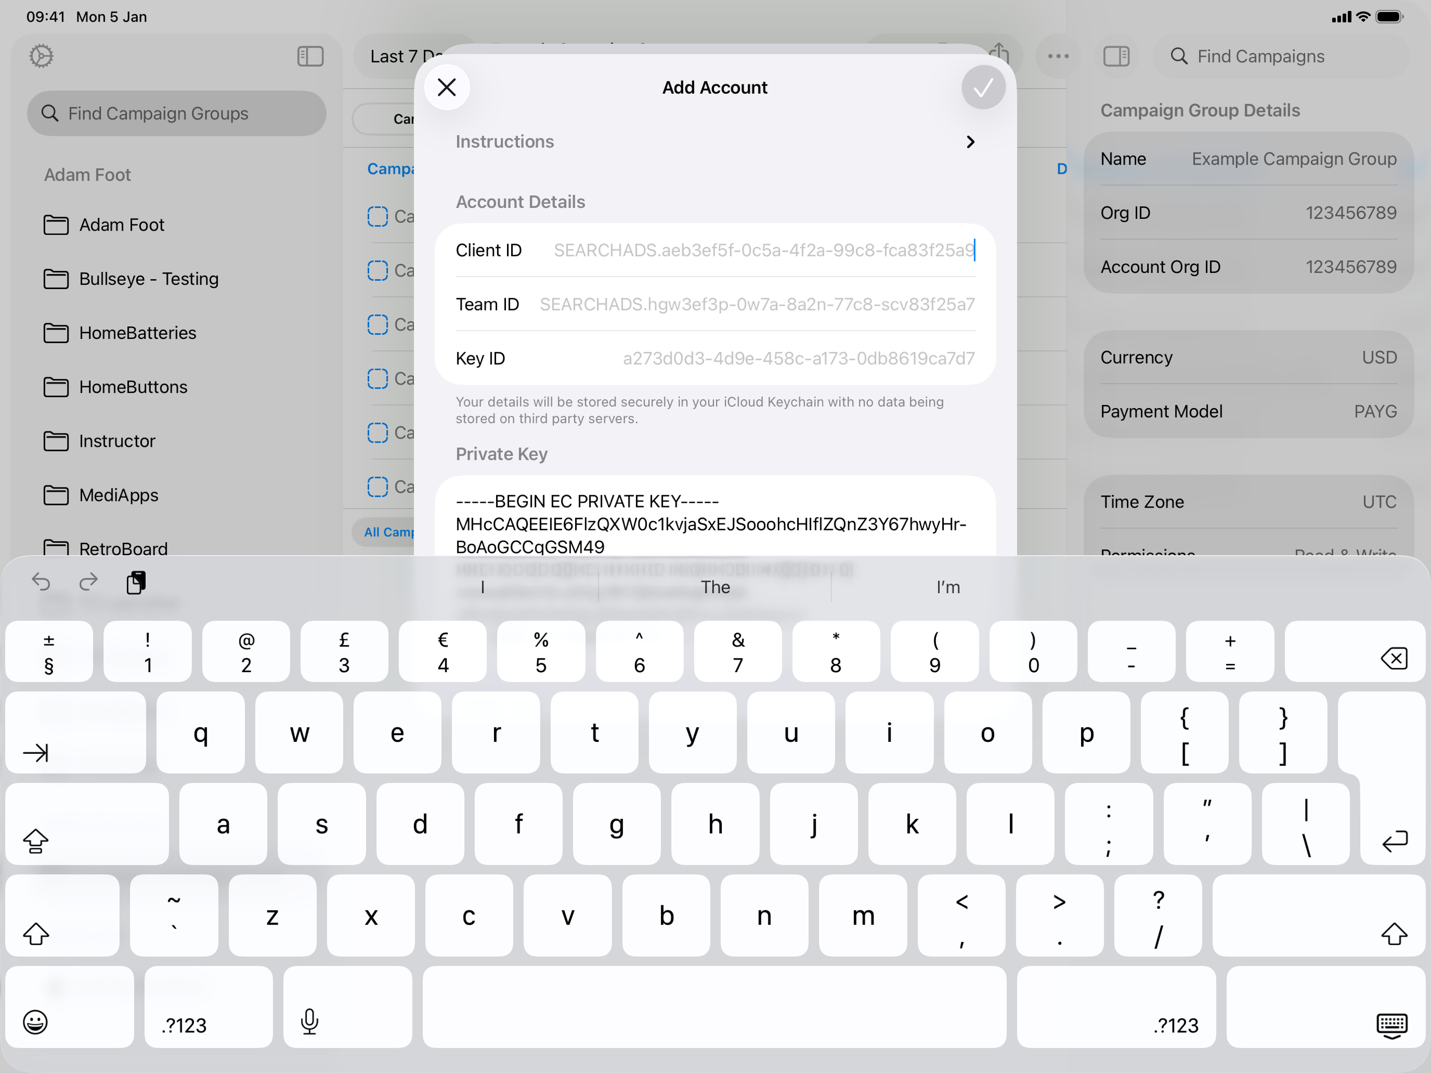Viewport: 1431px width, 1073px height.
Task: Toggle the right inspector panel icon
Action: pyautogui.click(x=1116, y=56)
